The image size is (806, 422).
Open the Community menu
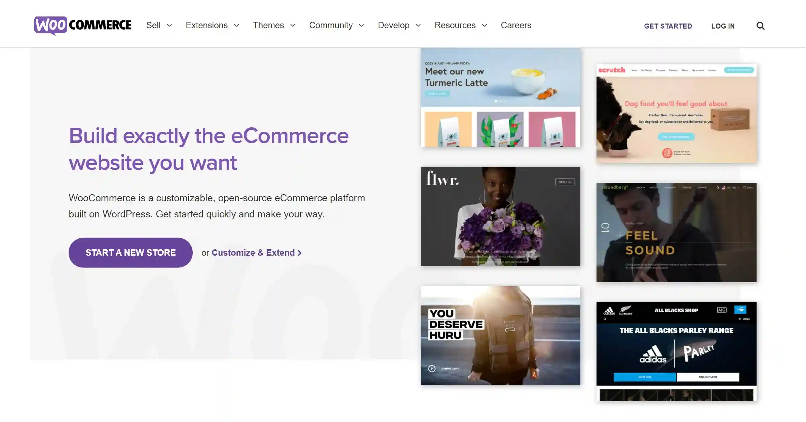click(x=331, y=25)
